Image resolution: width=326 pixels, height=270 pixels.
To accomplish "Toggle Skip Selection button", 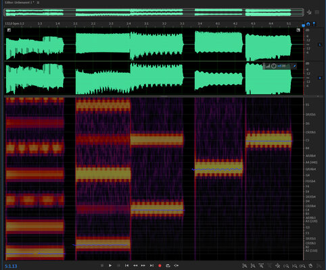I will (x=177, y=266).
